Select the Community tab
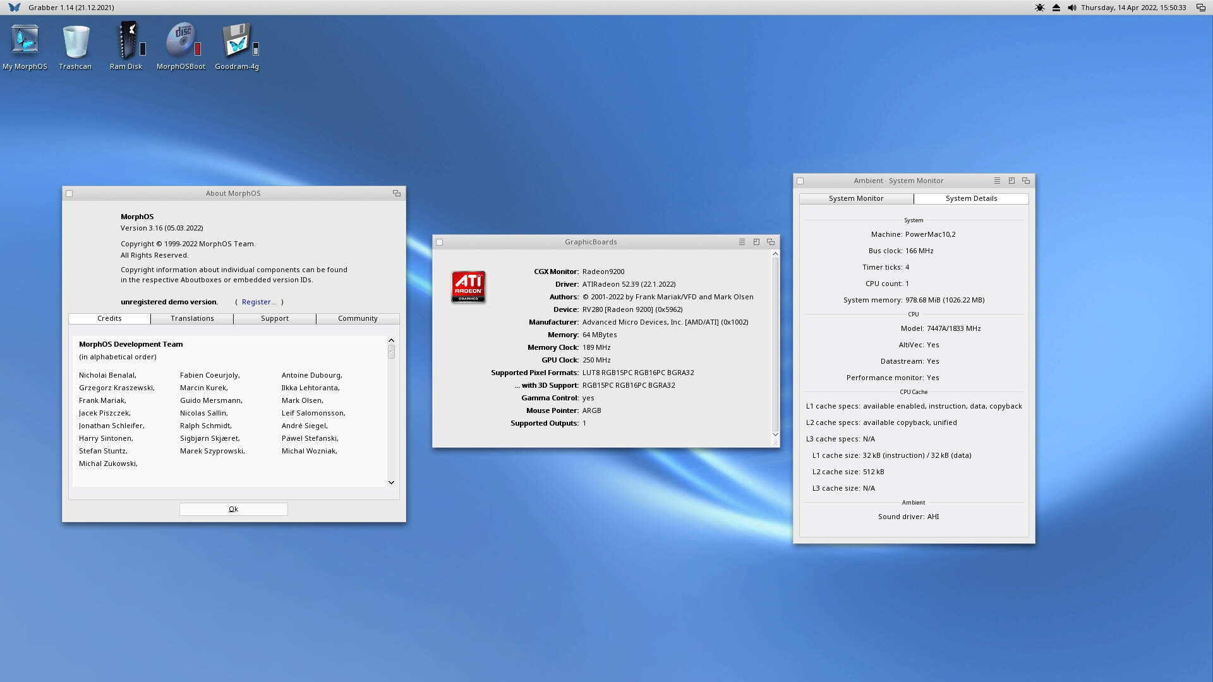 point(358,318)
